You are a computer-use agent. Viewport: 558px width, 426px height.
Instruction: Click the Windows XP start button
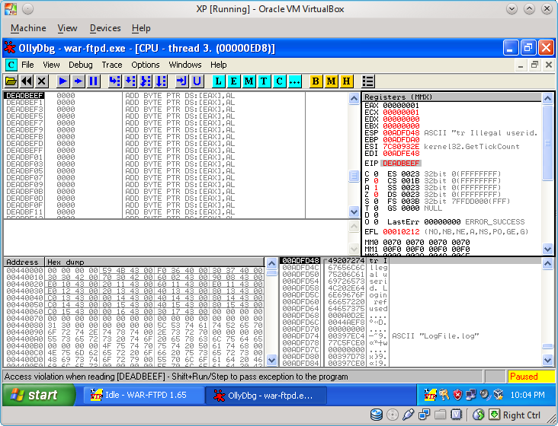tap(39, 395)
